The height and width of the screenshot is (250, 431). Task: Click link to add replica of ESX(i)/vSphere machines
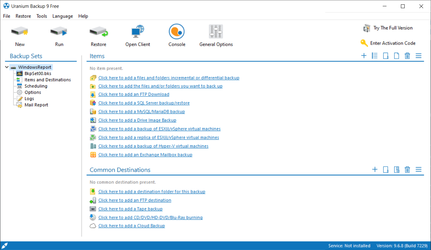click(x=159, y=137)
